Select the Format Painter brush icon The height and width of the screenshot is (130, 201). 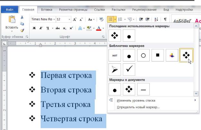[x=22, y=30]
